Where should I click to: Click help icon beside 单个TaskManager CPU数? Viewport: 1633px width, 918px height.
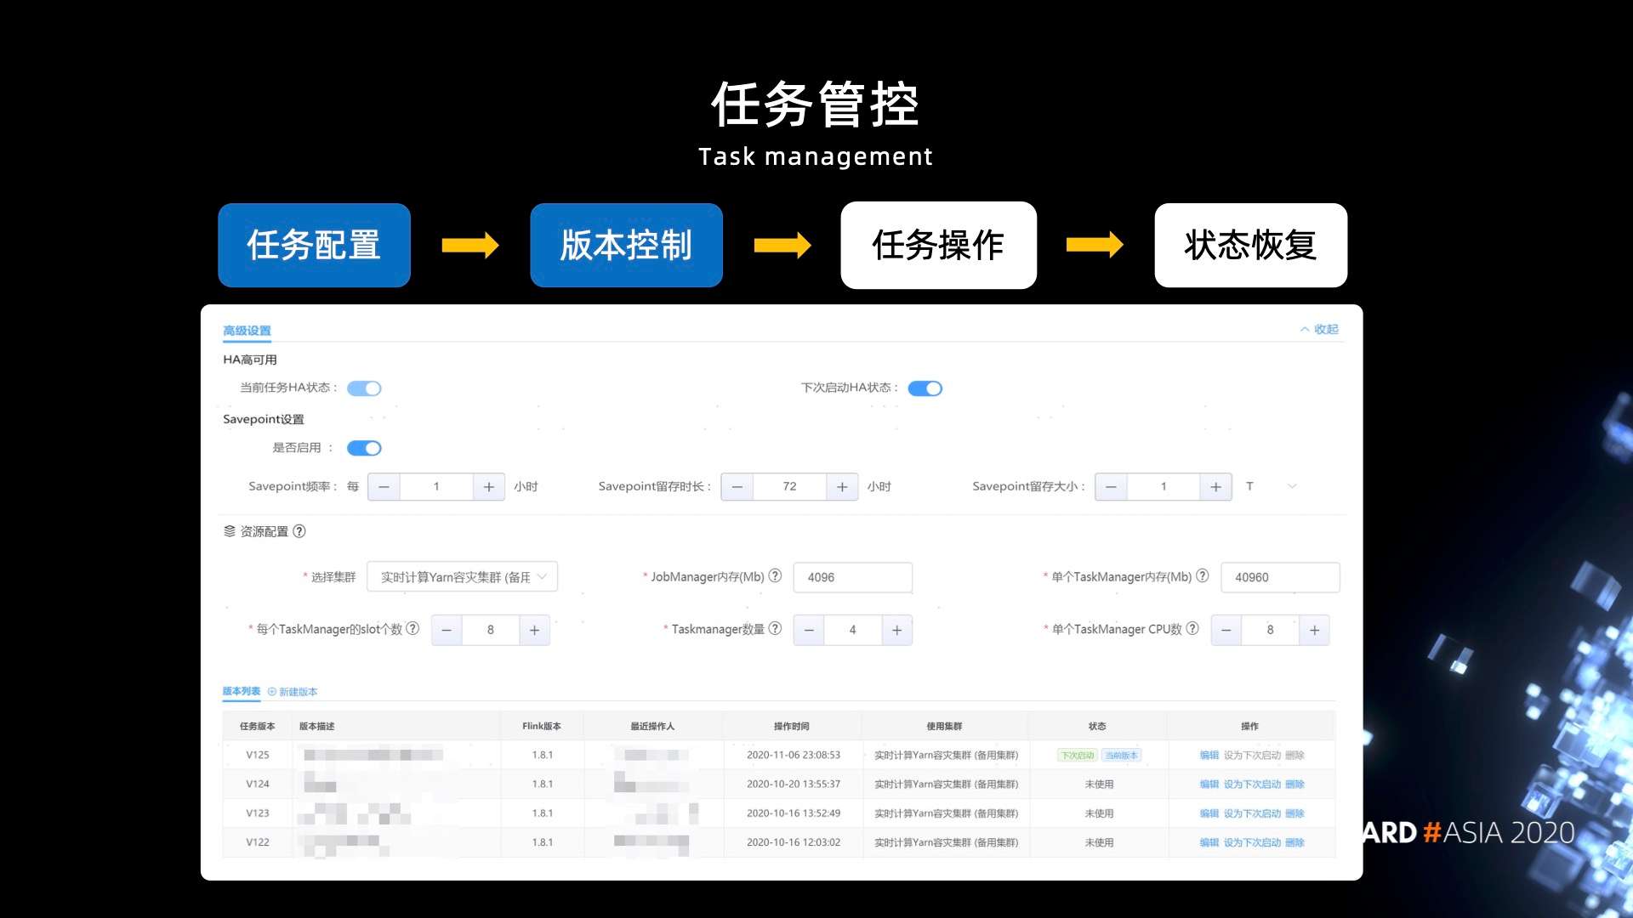pos(1192,629)
